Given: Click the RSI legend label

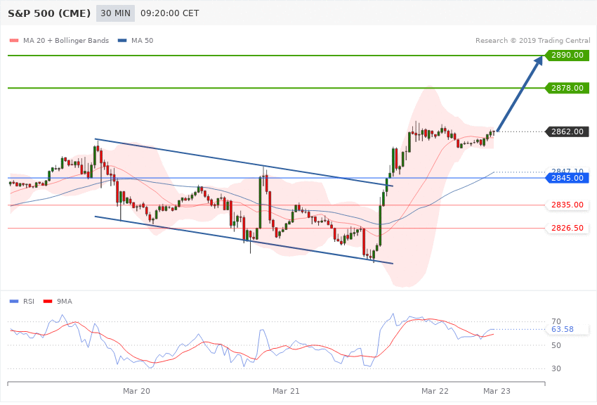Looking at the screenshot, I should [29, 302].
